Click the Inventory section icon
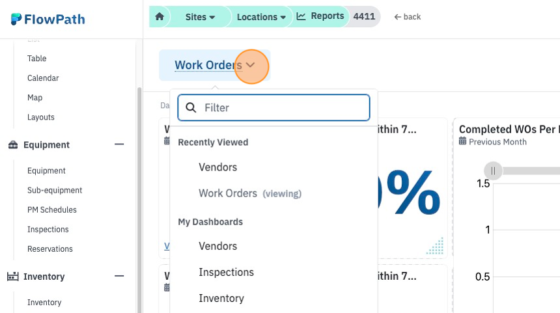The width and height of the screenshot is (560, 313). pyautogui.click(x=13, y=277)
